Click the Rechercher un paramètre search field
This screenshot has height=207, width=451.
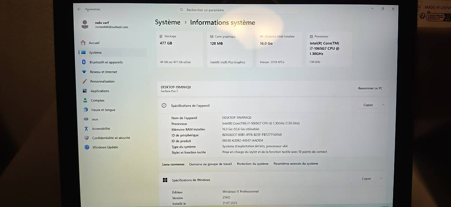coord(238,10)
